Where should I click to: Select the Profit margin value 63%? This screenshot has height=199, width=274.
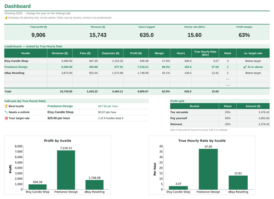[244, 35]
